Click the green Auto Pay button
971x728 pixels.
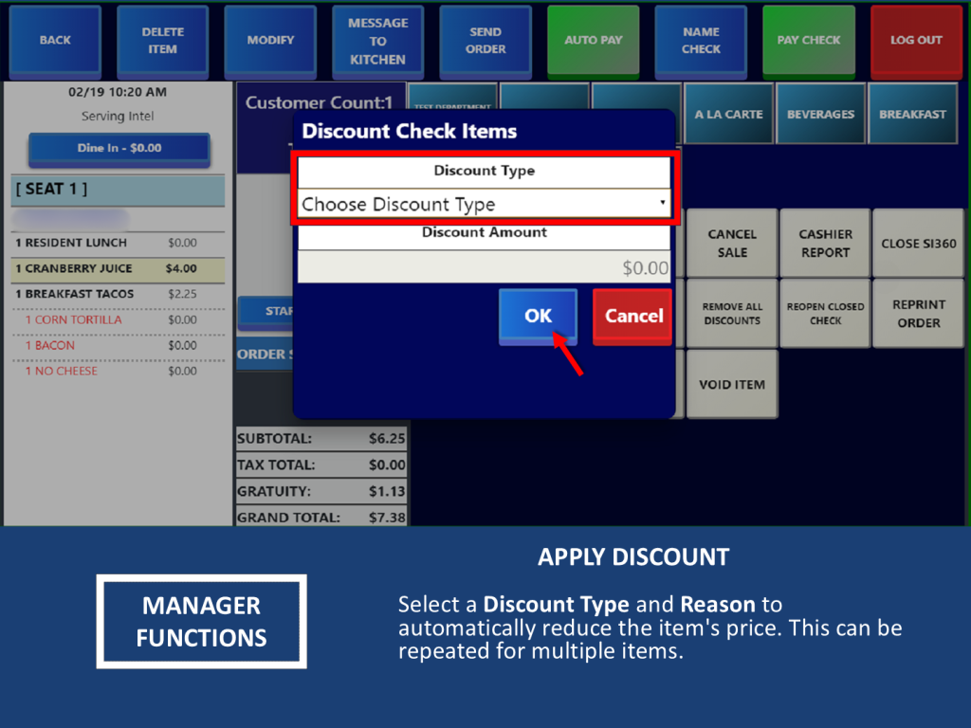593,41
